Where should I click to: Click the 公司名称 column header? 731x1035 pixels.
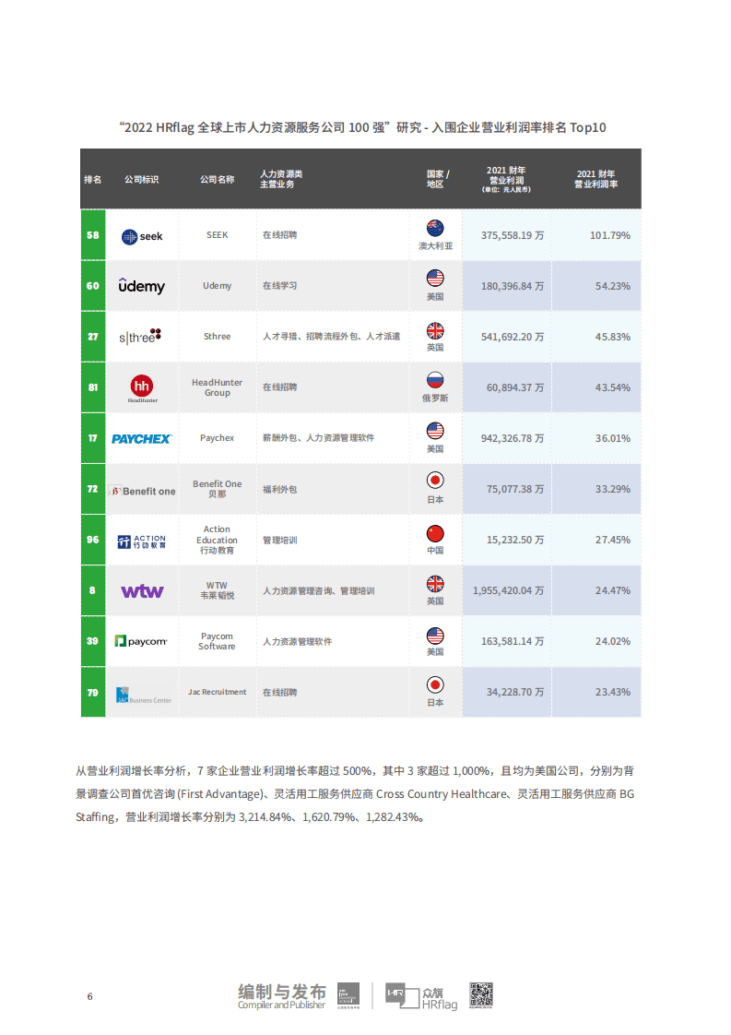click(x=217, y=180)
